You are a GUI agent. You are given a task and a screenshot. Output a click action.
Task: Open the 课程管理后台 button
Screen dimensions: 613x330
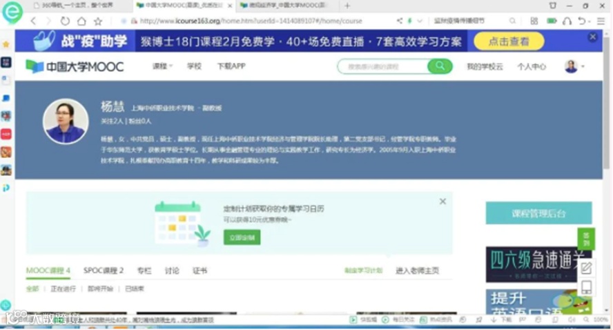click(538, 213)
